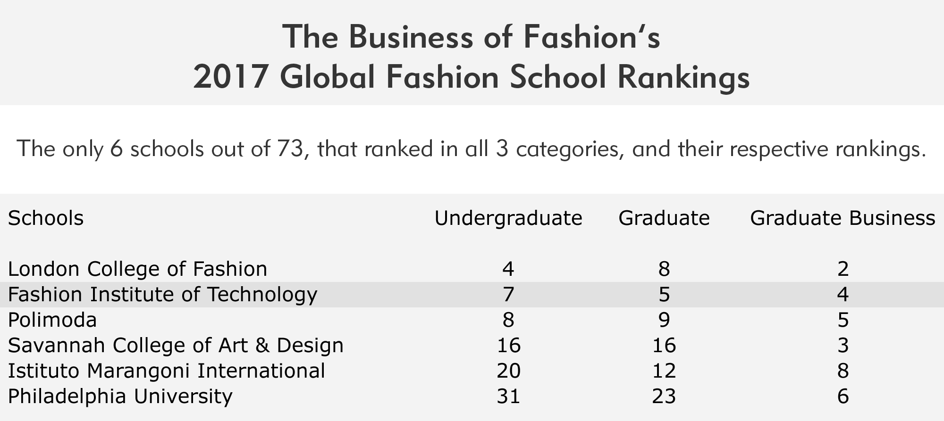Screen dimensions: 944x421
Task: Select the Undergraduate column header
Action: click(x=508, y=218)
